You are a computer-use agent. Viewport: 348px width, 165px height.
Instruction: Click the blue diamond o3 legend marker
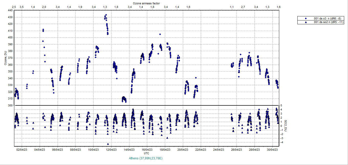click(305, 18)
